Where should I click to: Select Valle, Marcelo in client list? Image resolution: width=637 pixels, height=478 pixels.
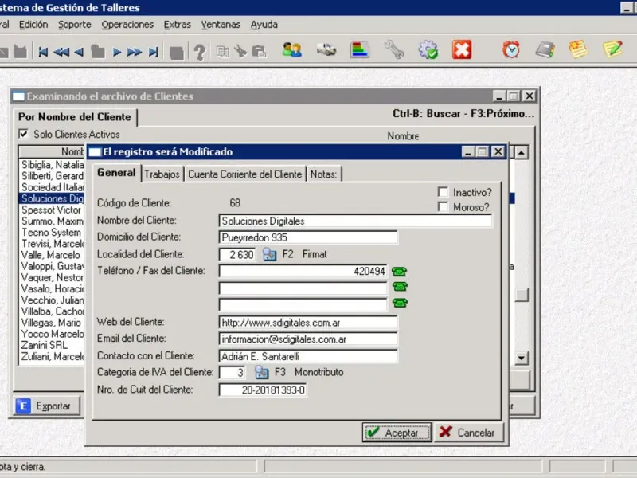click(52, 255)
